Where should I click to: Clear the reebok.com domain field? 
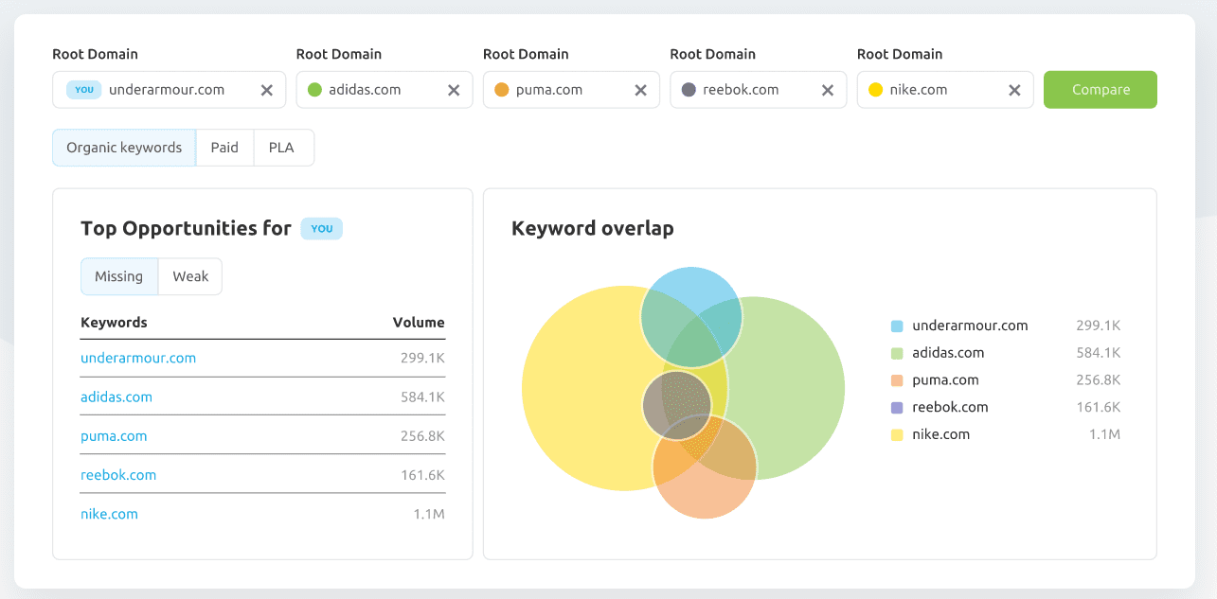pos(828,90)
